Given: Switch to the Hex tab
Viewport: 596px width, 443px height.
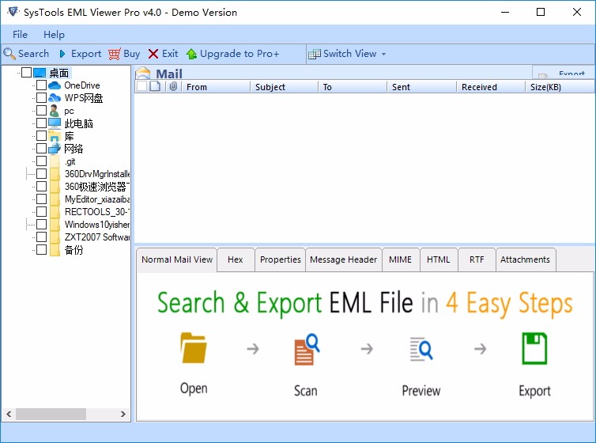Looking at the screenshot, I should pos(236,259).
